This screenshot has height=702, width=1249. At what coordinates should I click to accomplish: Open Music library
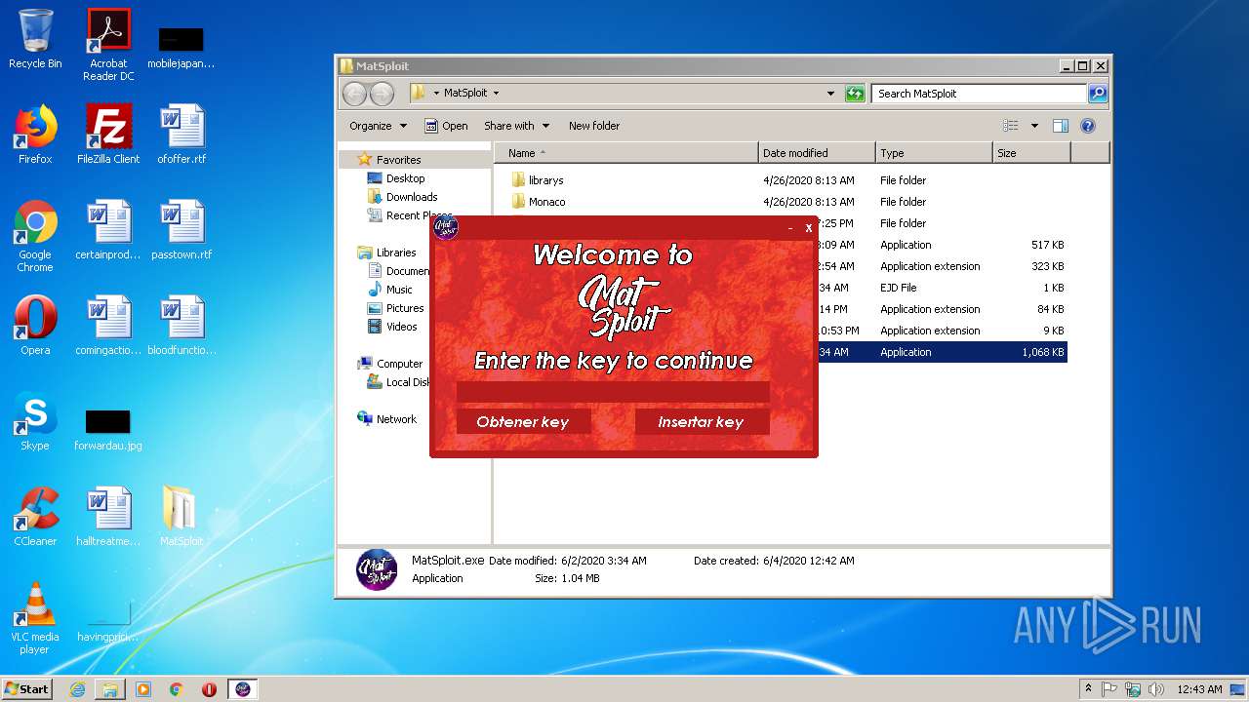(399, 290)
